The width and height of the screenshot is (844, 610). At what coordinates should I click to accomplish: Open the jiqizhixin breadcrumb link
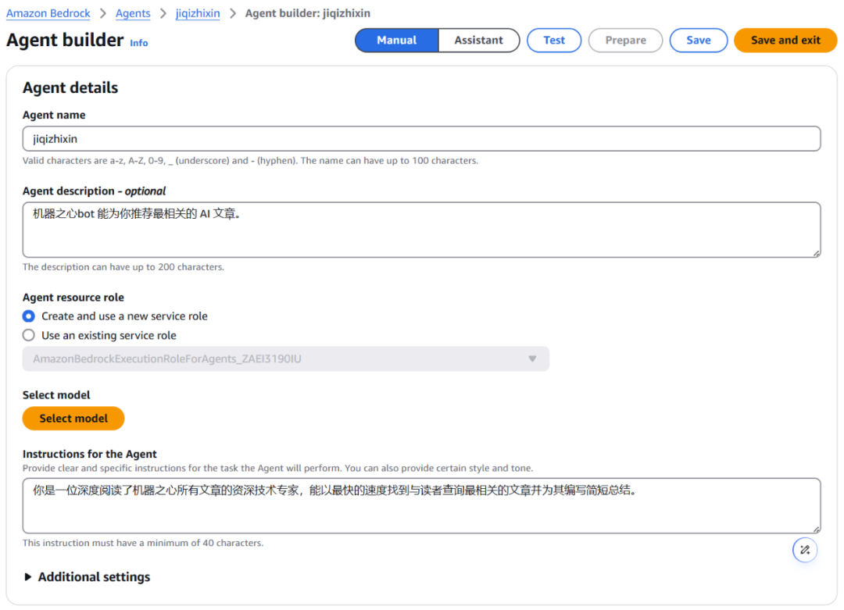[198, 13]
